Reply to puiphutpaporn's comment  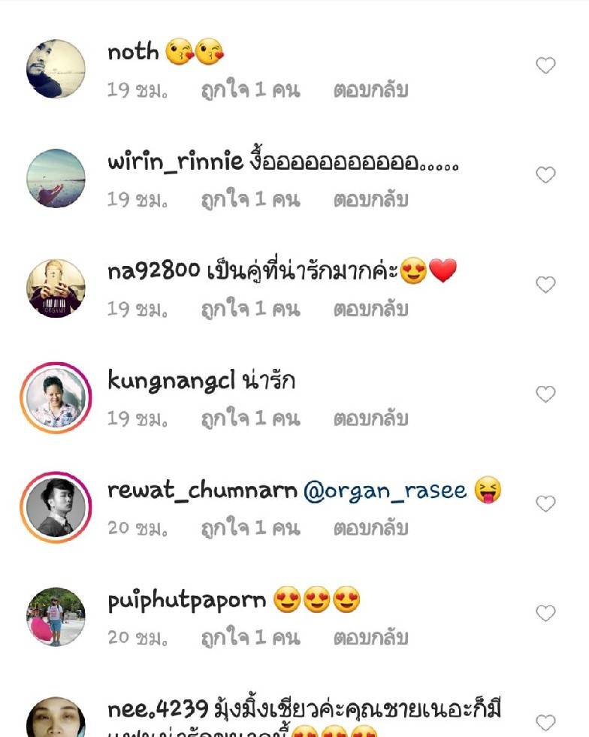(x=371, y=637)
